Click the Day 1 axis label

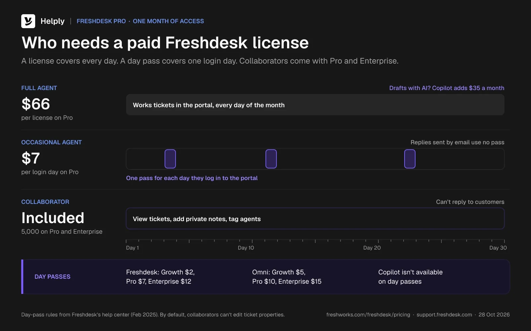point(132,248)
